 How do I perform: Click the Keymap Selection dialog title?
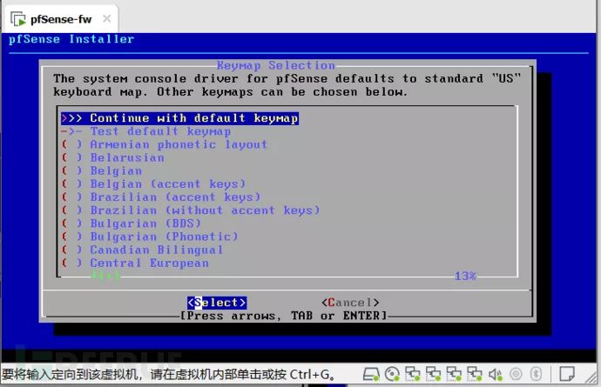(x=276, y=65)
